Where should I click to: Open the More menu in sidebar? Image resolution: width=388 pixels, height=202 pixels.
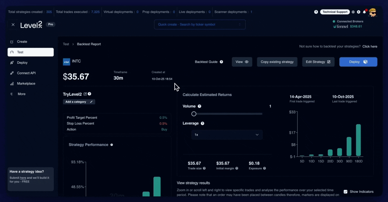[x=21, y=94]
